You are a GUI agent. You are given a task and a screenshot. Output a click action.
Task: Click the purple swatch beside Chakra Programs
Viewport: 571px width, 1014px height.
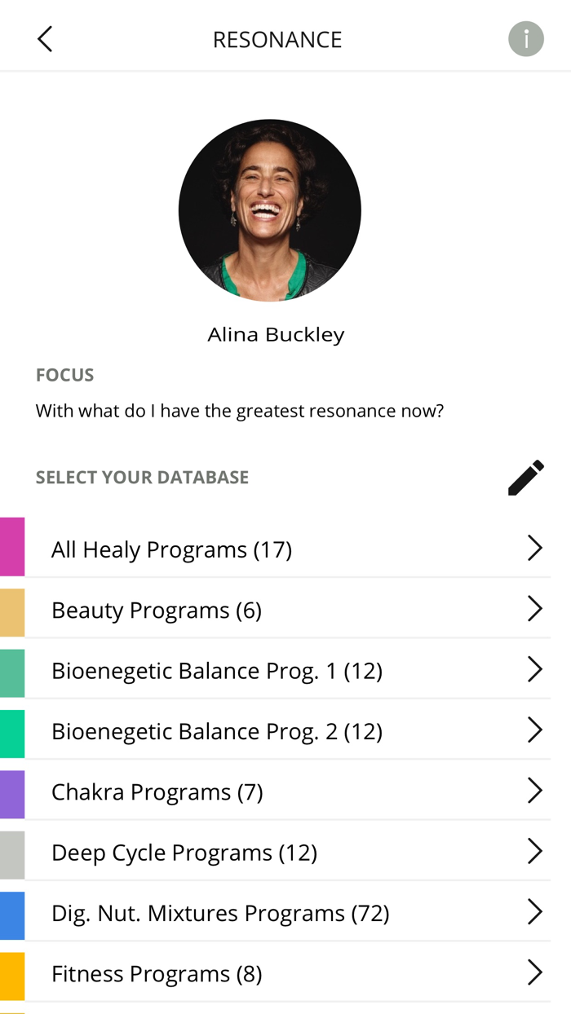click(12, 791)
